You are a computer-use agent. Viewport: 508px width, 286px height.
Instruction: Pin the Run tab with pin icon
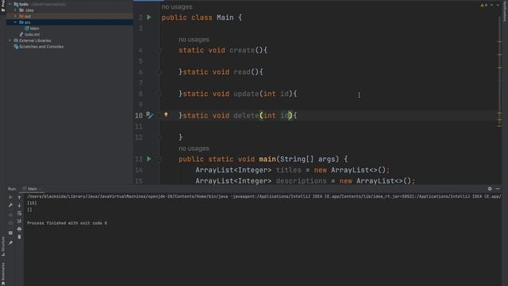click(x=10, y=242)
